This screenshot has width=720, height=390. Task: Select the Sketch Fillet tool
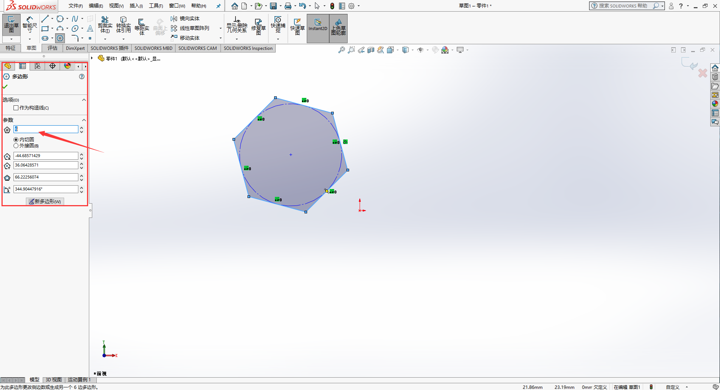coord(75,38)
